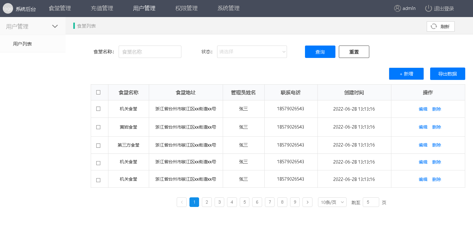Screen dimensions: 473x237
Task: Go to next page arrow
Action: pyautogui.click(x=307, y=202)
